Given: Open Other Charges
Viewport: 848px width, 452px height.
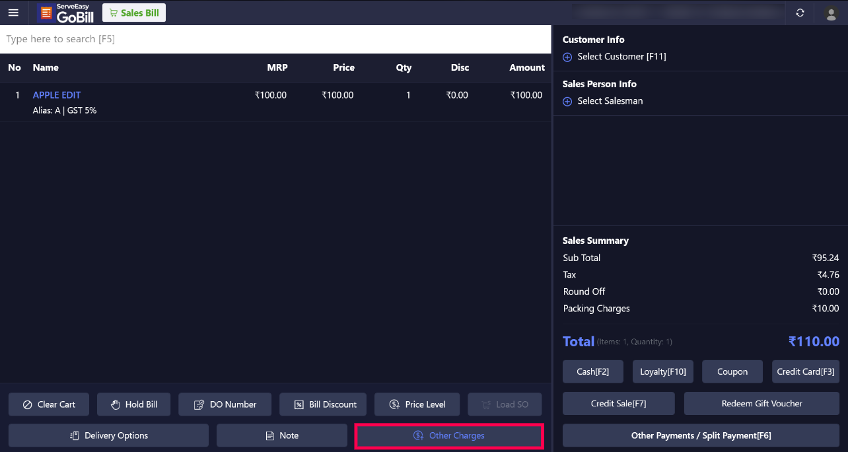Looking at the screenshot, I should tap(449, 435).
